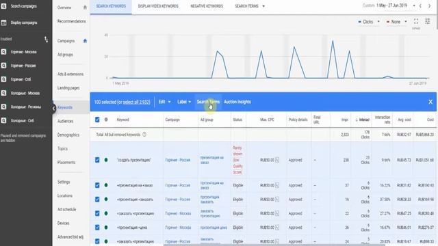Open bid simulator icon for +презентация +цена
Screen dimensions: 438x246
(x=277, y=228)
